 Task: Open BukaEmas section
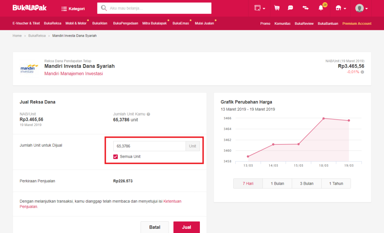181,23
